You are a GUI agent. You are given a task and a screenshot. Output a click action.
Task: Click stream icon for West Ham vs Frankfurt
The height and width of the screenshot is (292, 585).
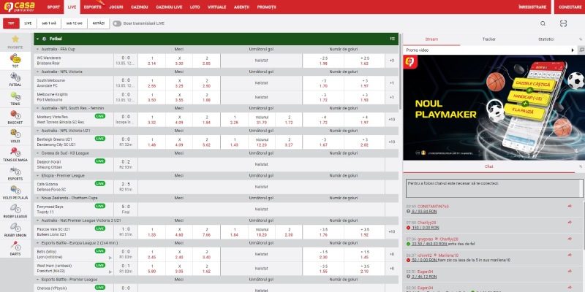click(x=110, y=272)
